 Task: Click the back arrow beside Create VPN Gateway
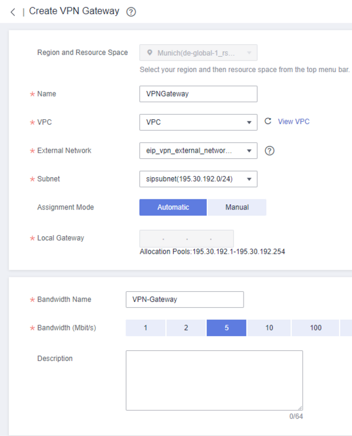point(12,12)
